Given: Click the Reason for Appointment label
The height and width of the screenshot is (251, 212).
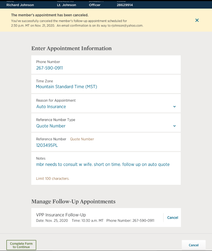Looking at the screenshot, I should (x=56, y=100).
